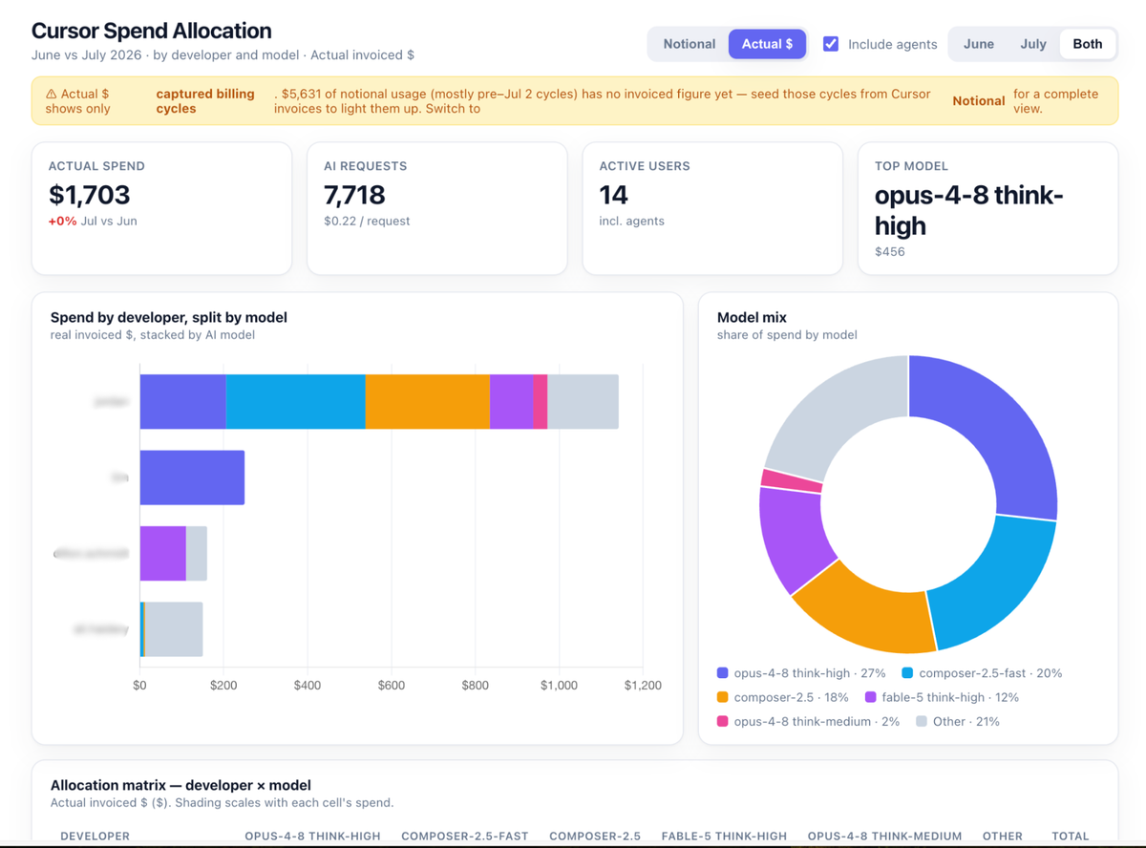Click the Cursor Spend Allocation title
Screen dimensions: 1146x848
[x=151, y=31]
